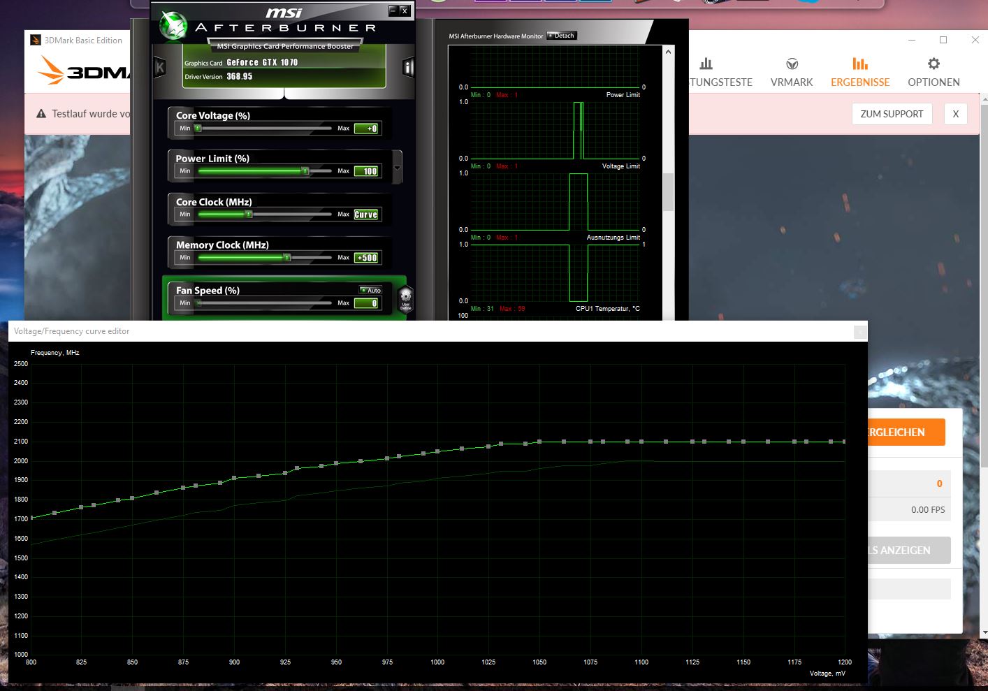Click the GeForce GTX 1070 card name
988x691 pixels.
(262, 62)
